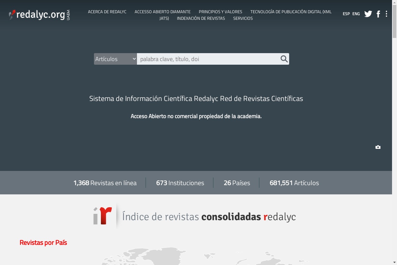Click 1,368 Revistas en línea stat
This screenshot has height=265, width=397.
tap(105, 183)
